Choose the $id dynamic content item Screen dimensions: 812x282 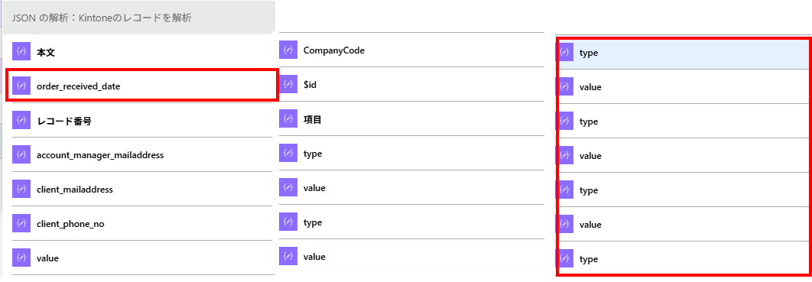pyautogui.click(x=411, y=84)
